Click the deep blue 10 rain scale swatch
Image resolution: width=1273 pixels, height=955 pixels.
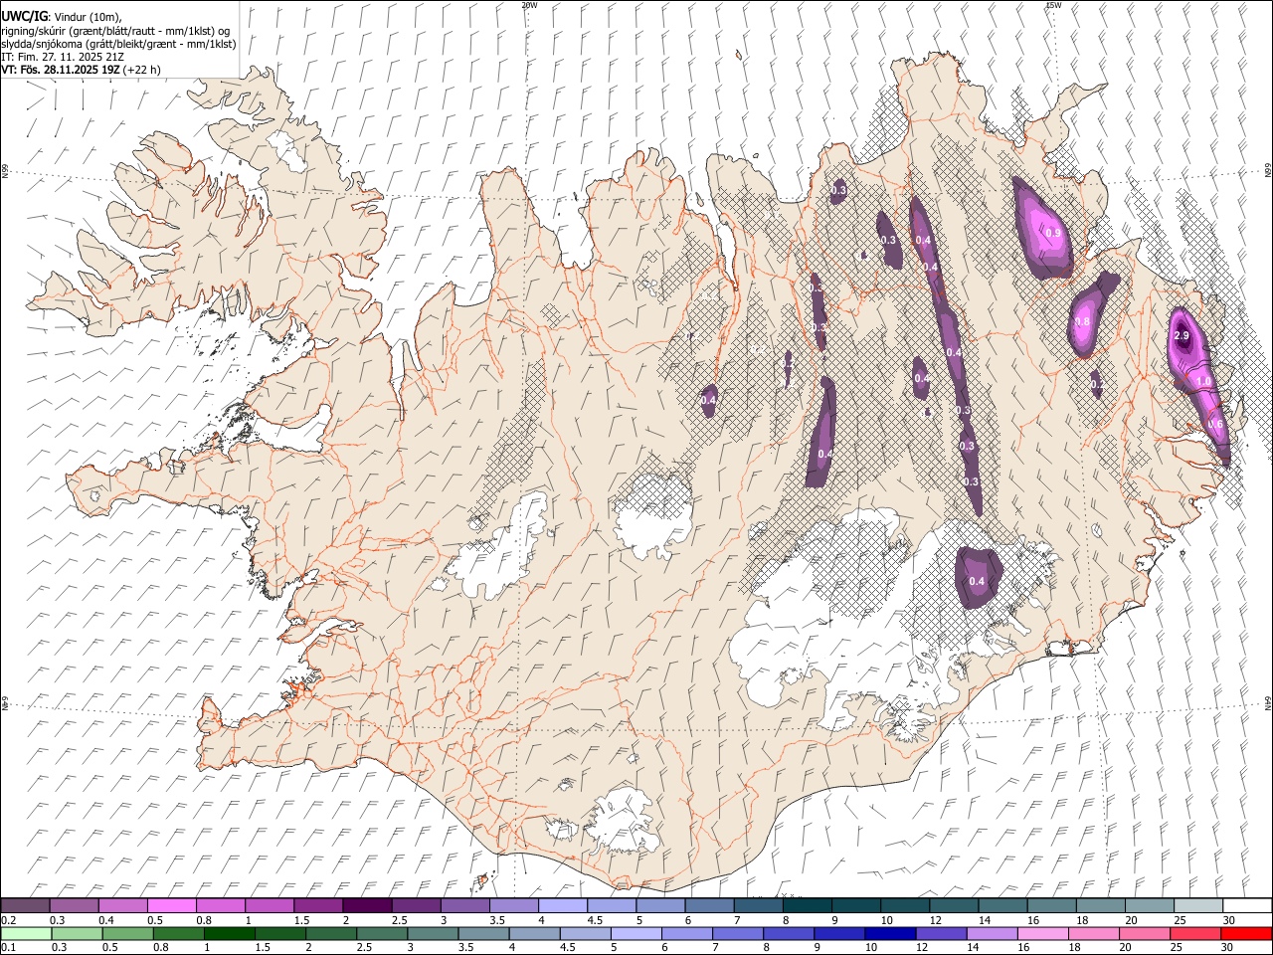(x=890, y=933)
